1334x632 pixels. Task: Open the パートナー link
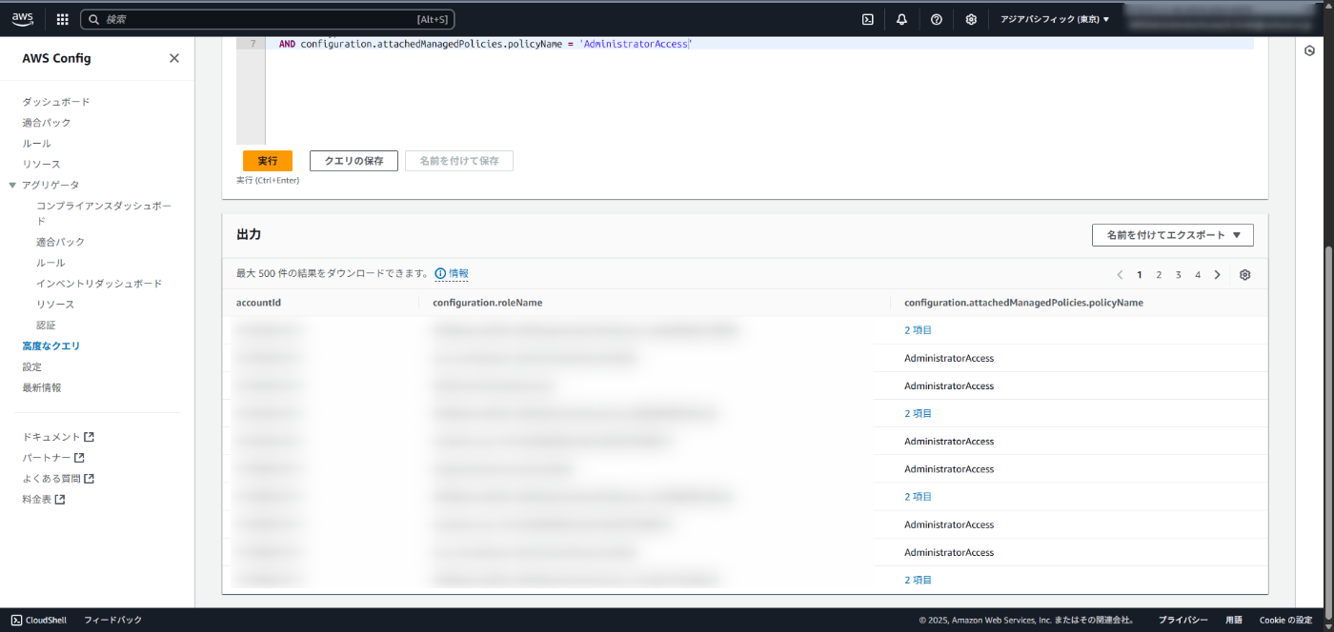click(x=47, y=458)
